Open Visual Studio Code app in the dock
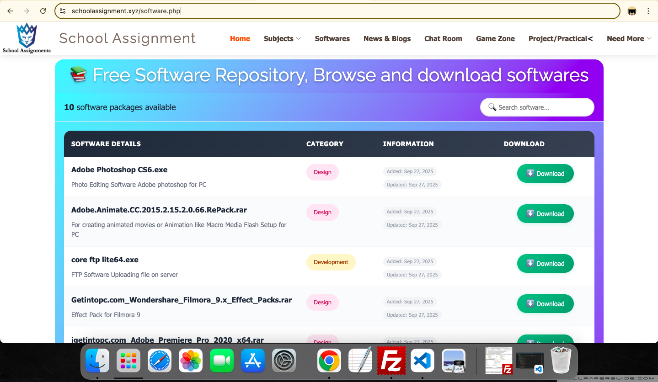The width and height of the screenshot is (658, 382). pyautogui.click(x=423, y=361)
